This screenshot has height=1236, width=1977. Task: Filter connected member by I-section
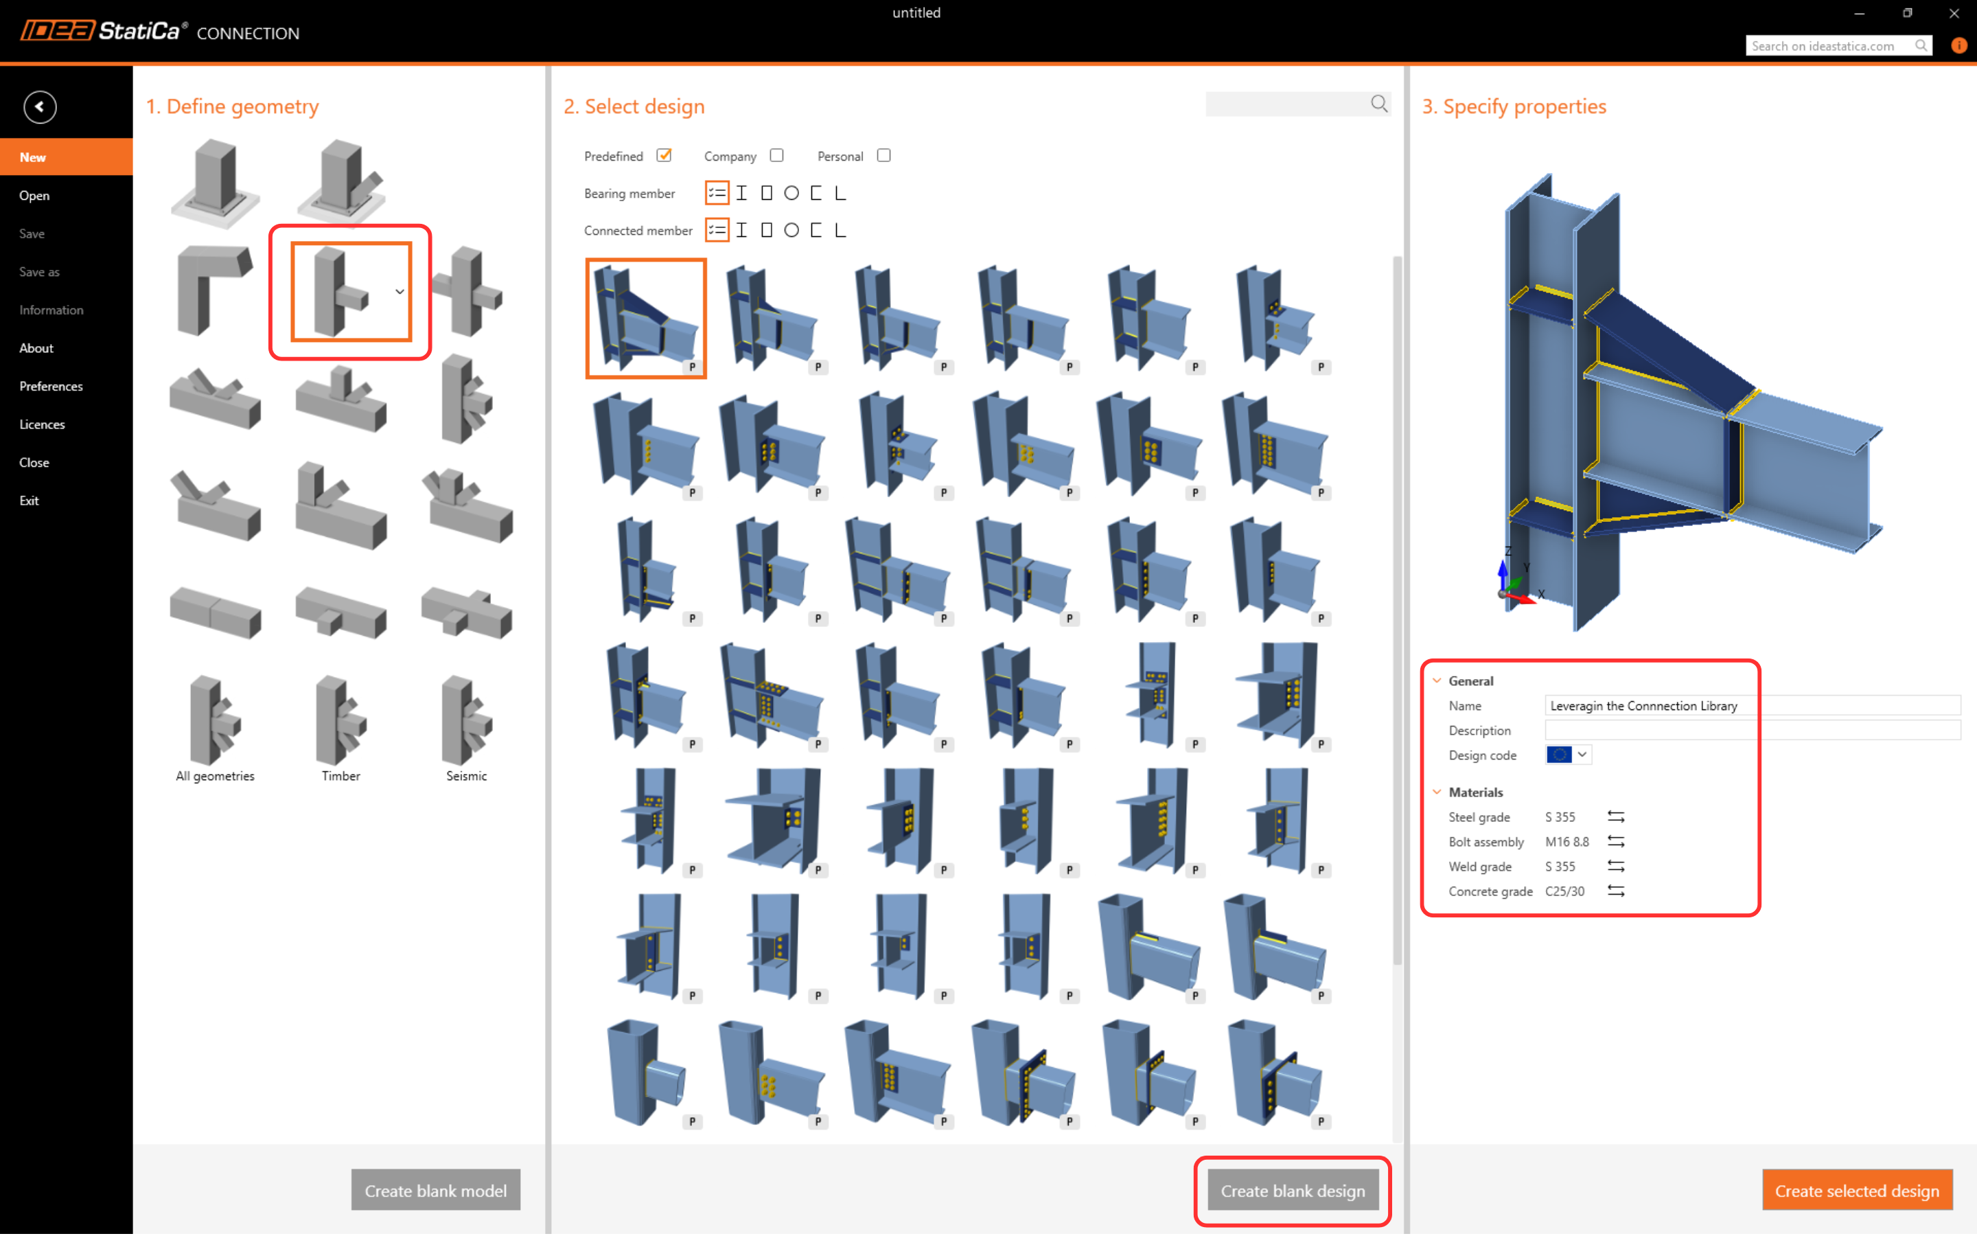click(x=742, y=231)
